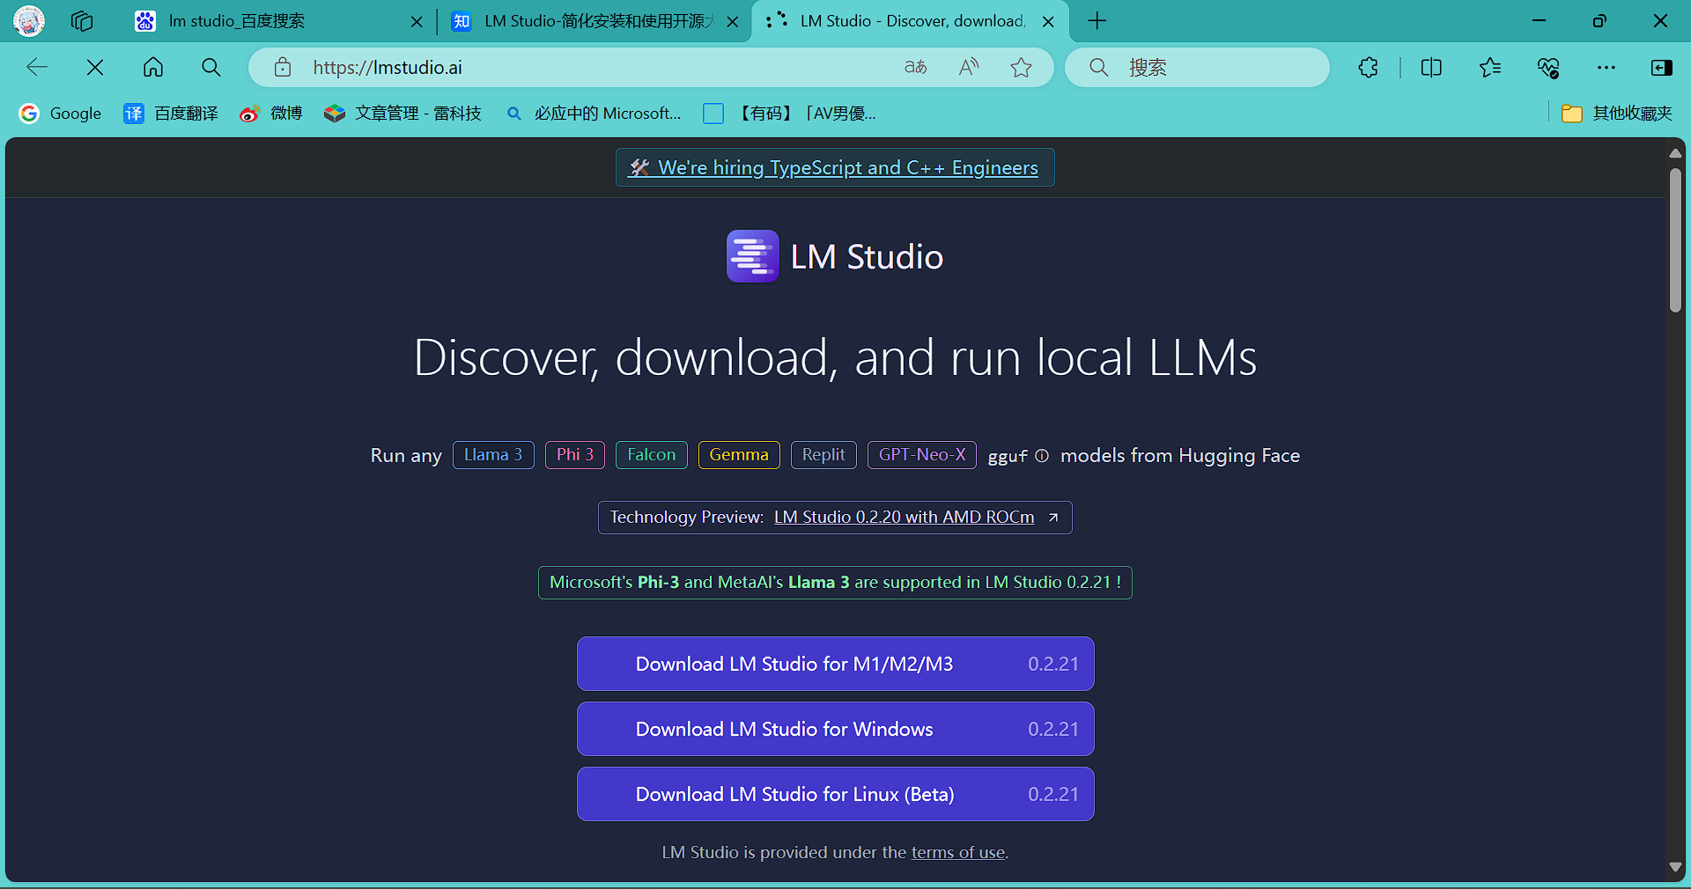Download LM Studio for M1/M2/M3
Screen dimensions: 1691x889
coord(835,664)
